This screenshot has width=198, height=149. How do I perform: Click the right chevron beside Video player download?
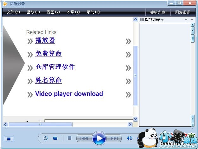(128, 95)
